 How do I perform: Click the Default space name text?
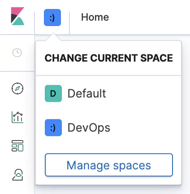coord(87,93)
